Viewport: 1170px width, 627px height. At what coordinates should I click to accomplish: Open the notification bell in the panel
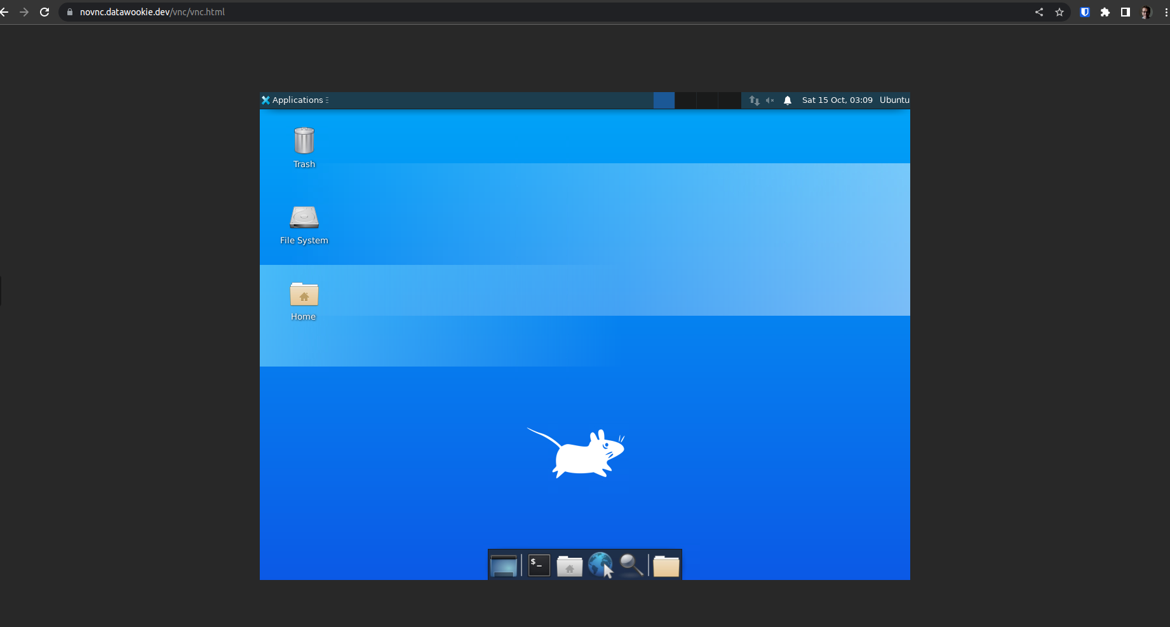(788, 100)
